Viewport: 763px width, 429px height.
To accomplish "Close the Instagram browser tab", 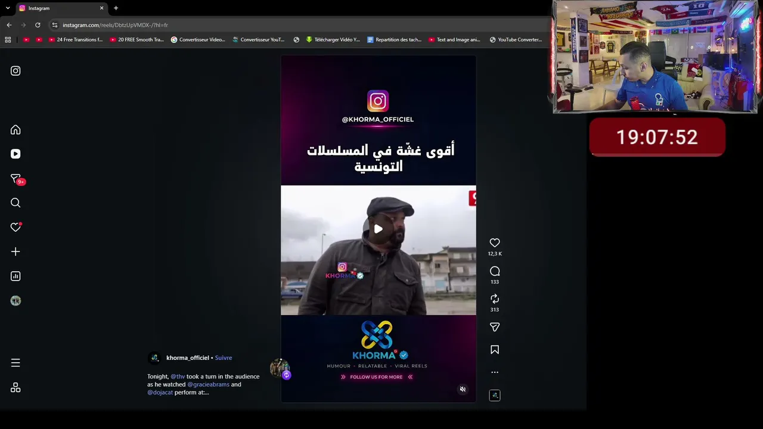I will tap(101, 8).
